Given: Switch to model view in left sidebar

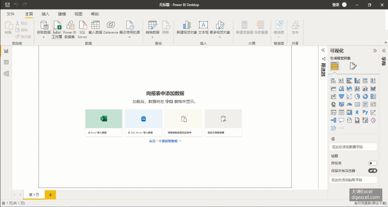Looking at the screenshot, I should click(6, 74).
